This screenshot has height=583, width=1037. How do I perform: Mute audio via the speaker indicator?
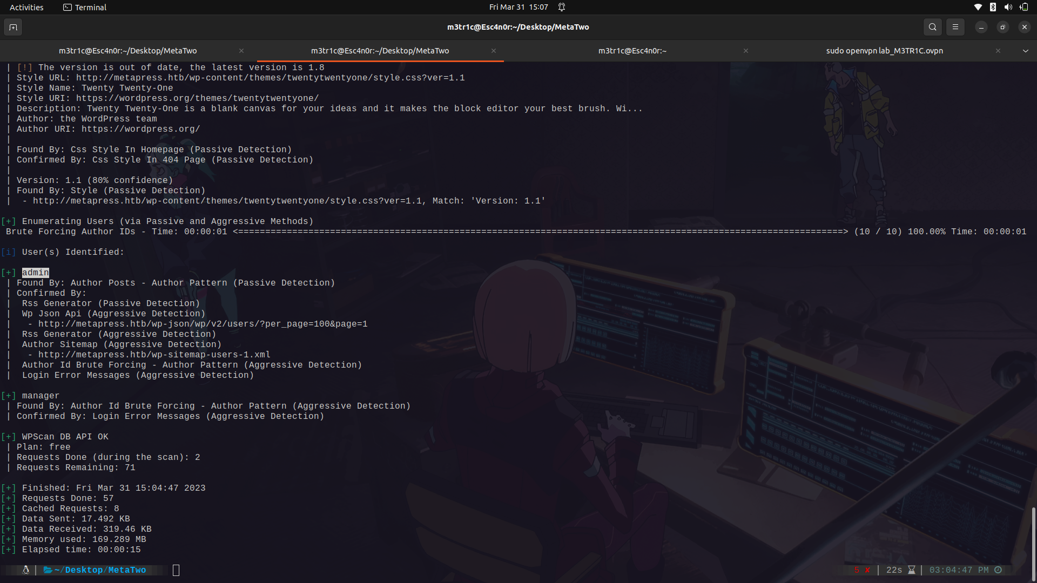point(1008,7)
